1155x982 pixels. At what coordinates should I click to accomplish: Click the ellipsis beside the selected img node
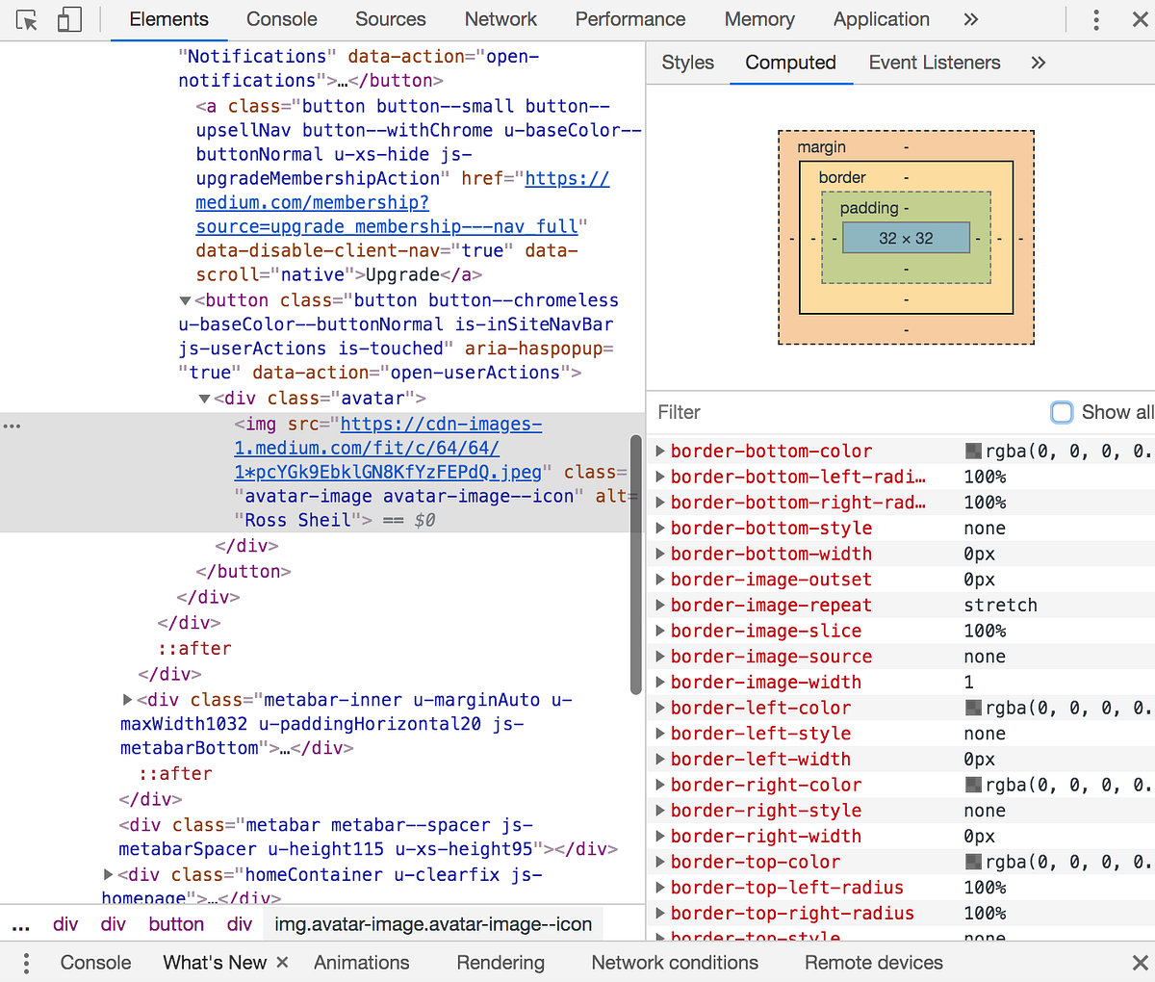12,425
